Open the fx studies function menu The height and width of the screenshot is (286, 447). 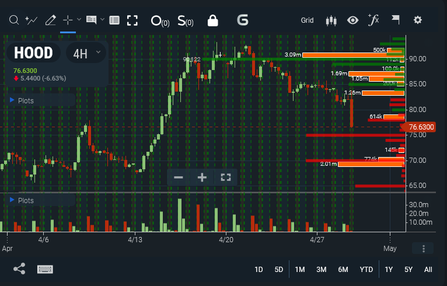pos(373,20)
